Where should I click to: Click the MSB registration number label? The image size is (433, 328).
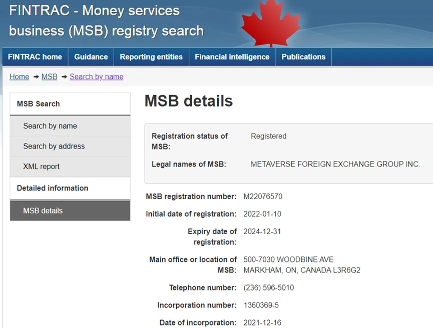click(191, 196)
